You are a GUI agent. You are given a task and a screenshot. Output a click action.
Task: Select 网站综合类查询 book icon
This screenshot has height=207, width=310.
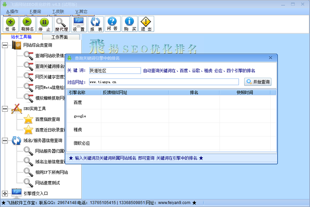[16, 45]
